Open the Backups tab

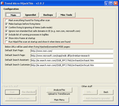(x=48, y=15)
